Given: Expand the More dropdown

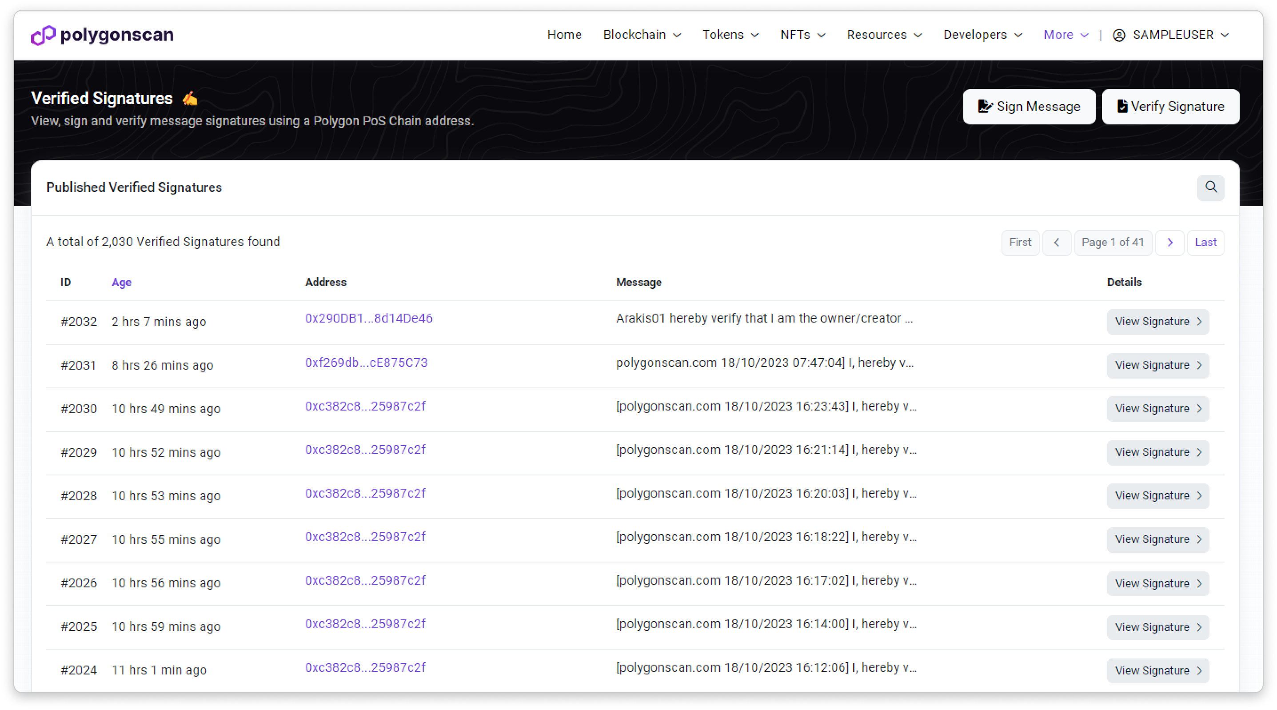Looking at the screenshot, I should pos(1066,35).
